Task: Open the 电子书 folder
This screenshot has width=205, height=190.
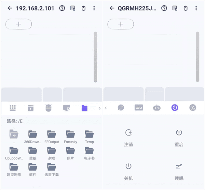Action: click(x=89, y=153)
